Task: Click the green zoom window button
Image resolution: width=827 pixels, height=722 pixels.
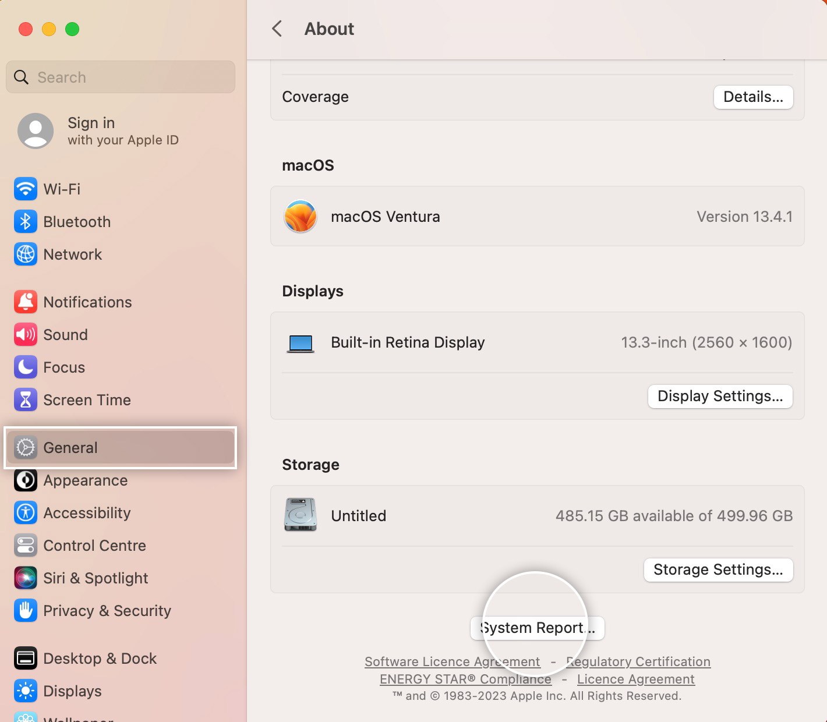Action: pyautogui.click(x=72, y=29)
